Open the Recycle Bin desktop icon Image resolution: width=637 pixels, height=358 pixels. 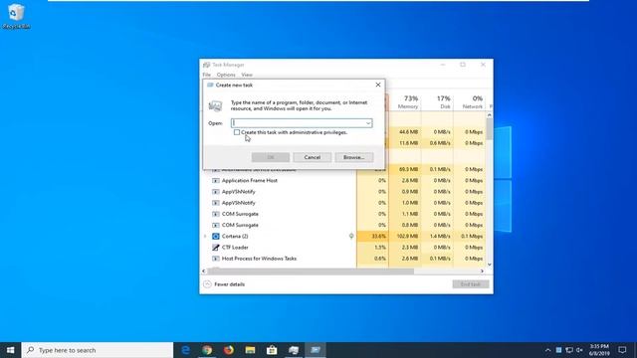point(16,16)
